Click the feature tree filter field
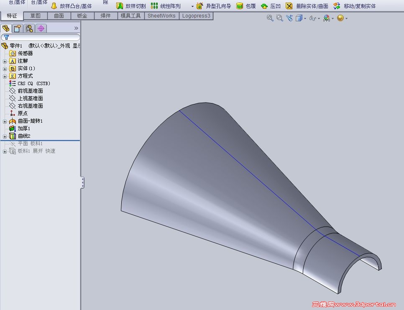 41,37
